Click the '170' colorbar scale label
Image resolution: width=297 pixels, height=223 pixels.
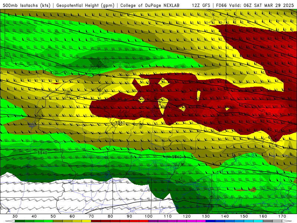tap(282, 216)
